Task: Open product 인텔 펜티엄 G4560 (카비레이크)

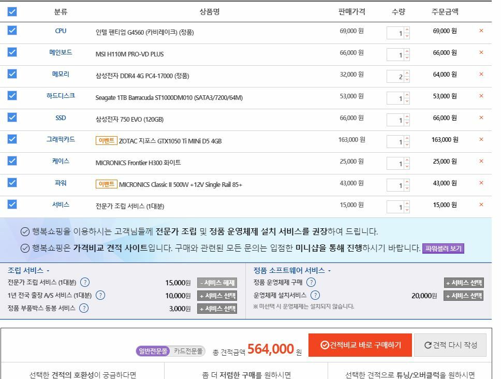Action: click(145, 32)
